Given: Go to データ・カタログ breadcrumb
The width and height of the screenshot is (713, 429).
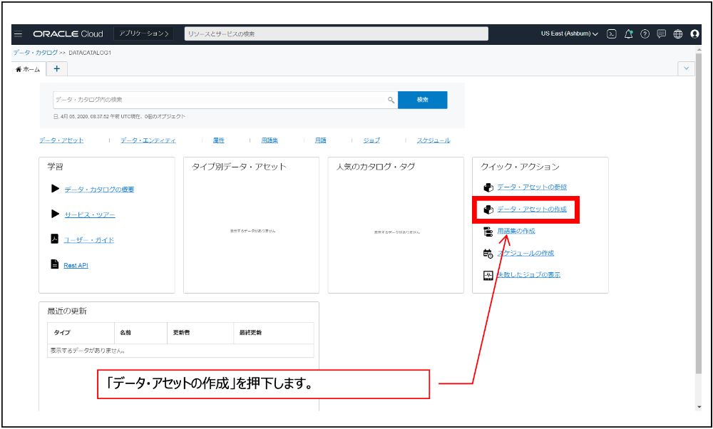Looking at the screenshot, I should (x=35, y=53).
